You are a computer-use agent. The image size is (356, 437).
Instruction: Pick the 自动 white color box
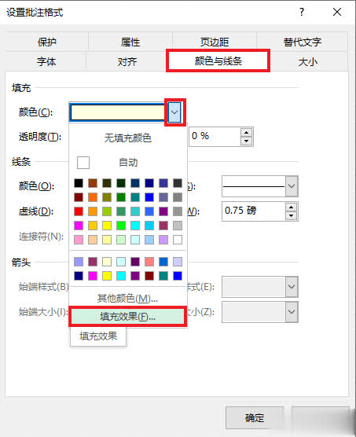[x=83, y=163]
